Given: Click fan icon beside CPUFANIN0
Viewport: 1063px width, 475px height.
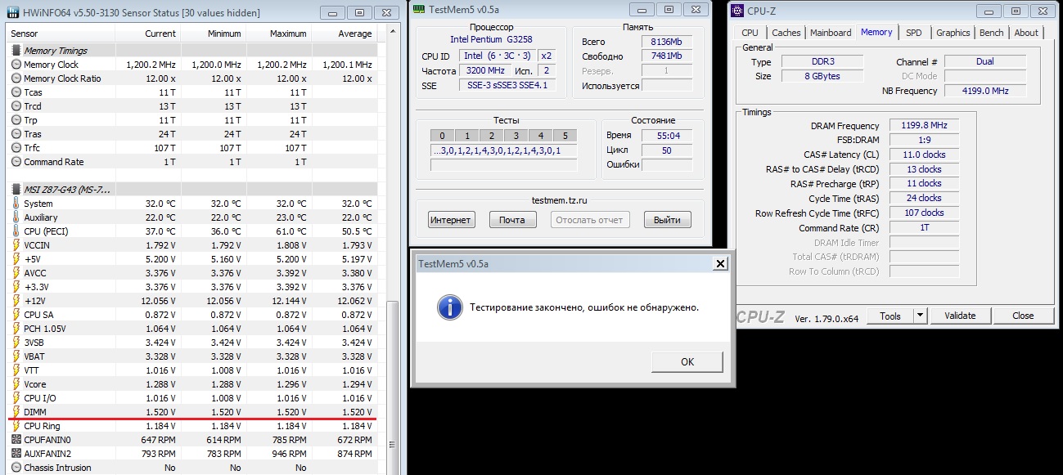Looking at the screenshot, I should tap(16, 440).
